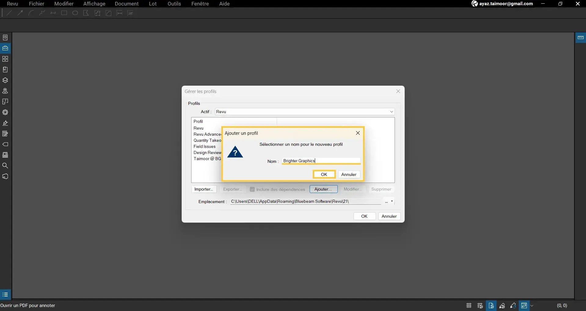Select the Rectangle markup tool
The height and width of the screenshot is (311, 586).
(64, 13)
